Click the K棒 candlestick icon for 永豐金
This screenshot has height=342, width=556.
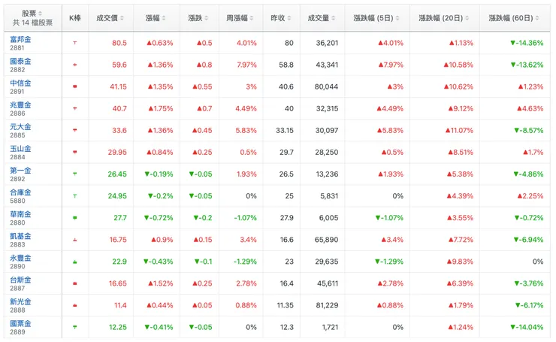(75, 262)
